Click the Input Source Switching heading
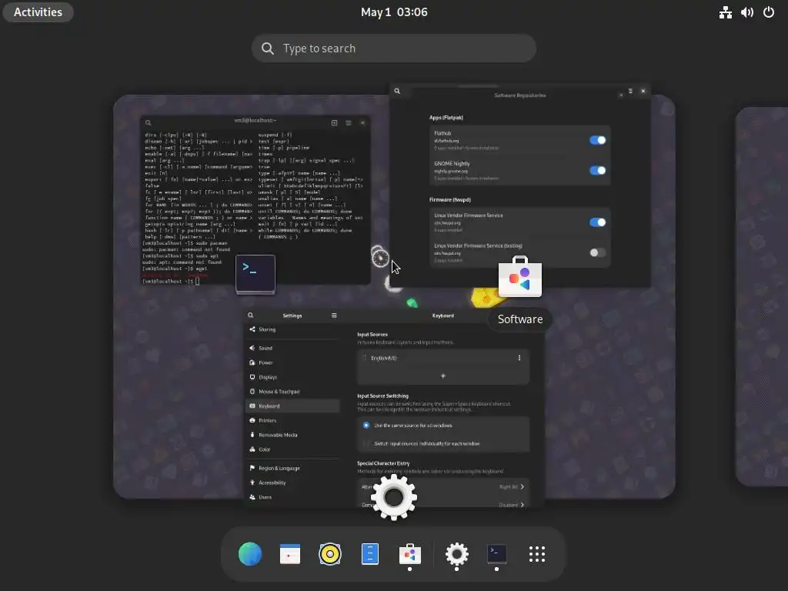 click(x=383, y=396)
